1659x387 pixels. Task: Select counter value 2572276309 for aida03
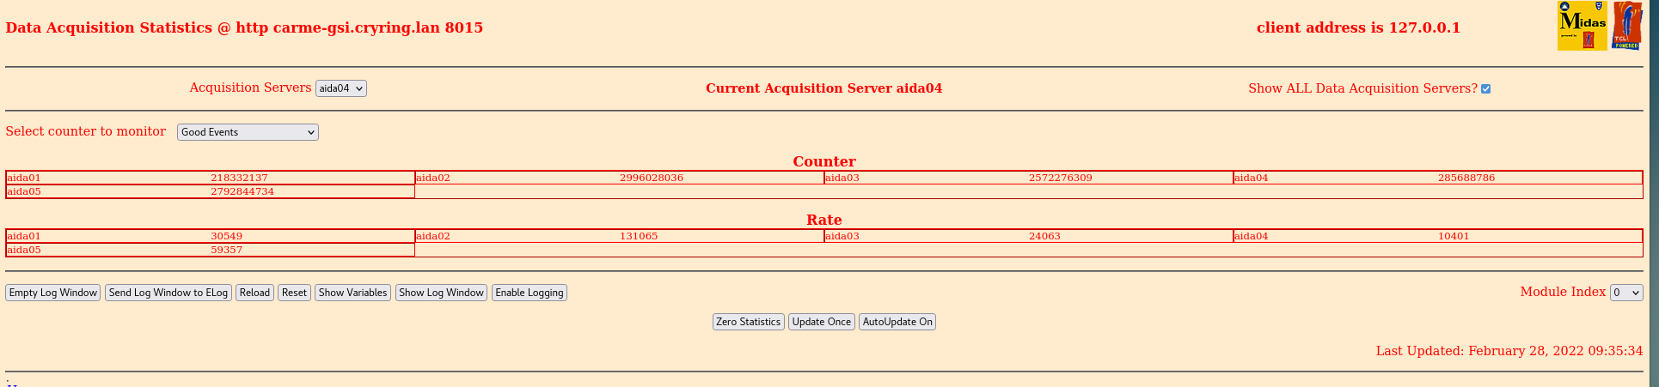1061,178
